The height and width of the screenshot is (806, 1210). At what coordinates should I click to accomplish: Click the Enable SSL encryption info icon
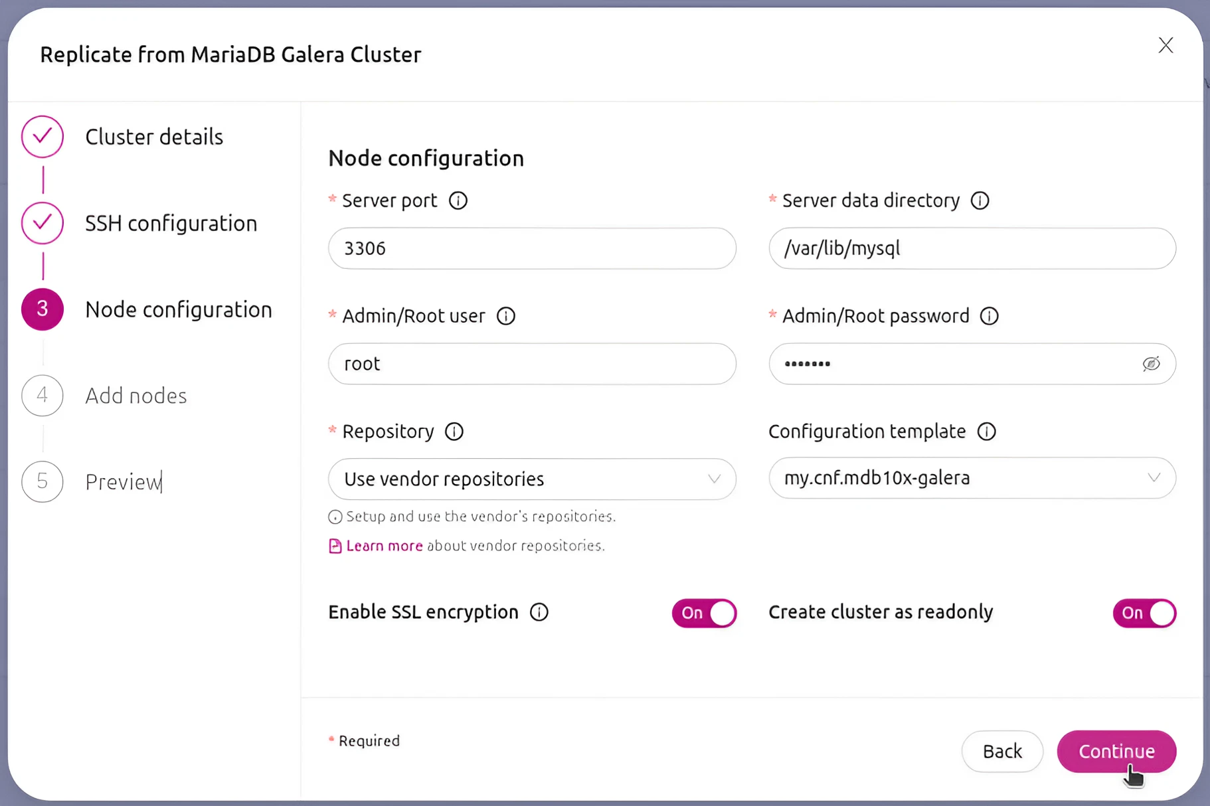coord(539,612)
